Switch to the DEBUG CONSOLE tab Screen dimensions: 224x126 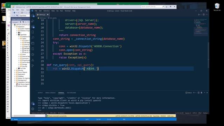(50, 93)
